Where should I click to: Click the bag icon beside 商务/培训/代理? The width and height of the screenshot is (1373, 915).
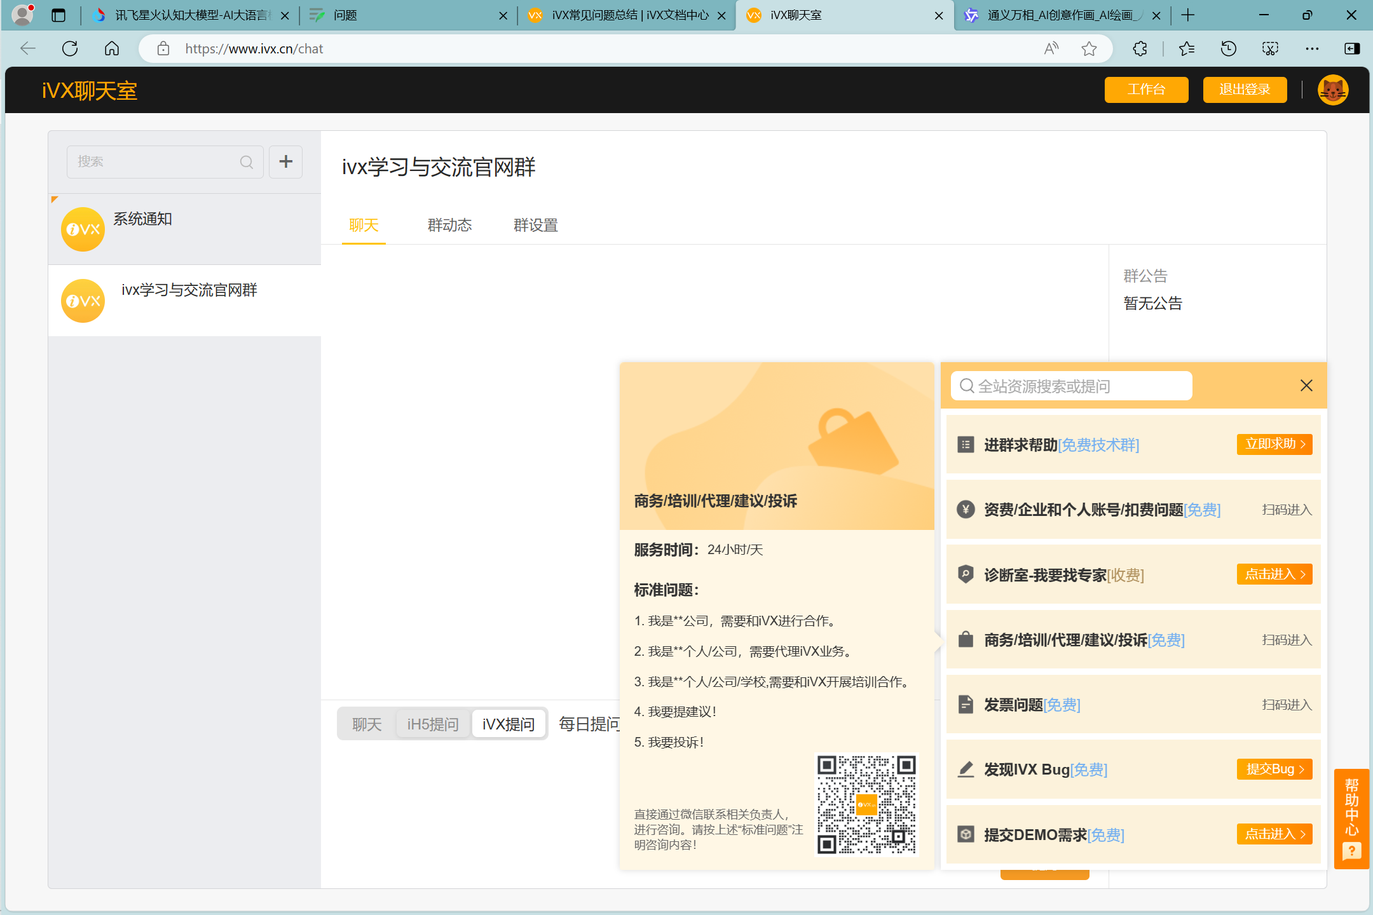pos(966,639)
